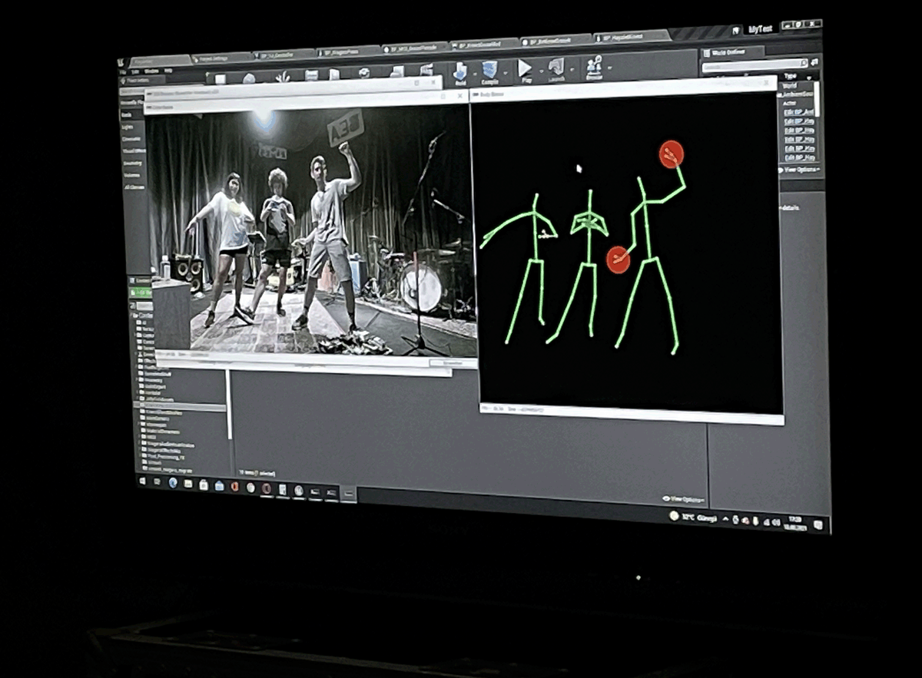Viewport: 922px width, 678px height.
Task: Open the notification center icon
Action: (x=818, y=525)
